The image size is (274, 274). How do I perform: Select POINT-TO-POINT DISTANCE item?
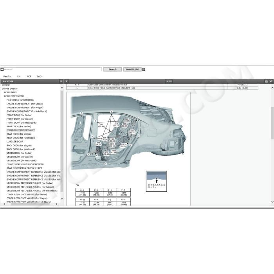(x=21, y=130)
